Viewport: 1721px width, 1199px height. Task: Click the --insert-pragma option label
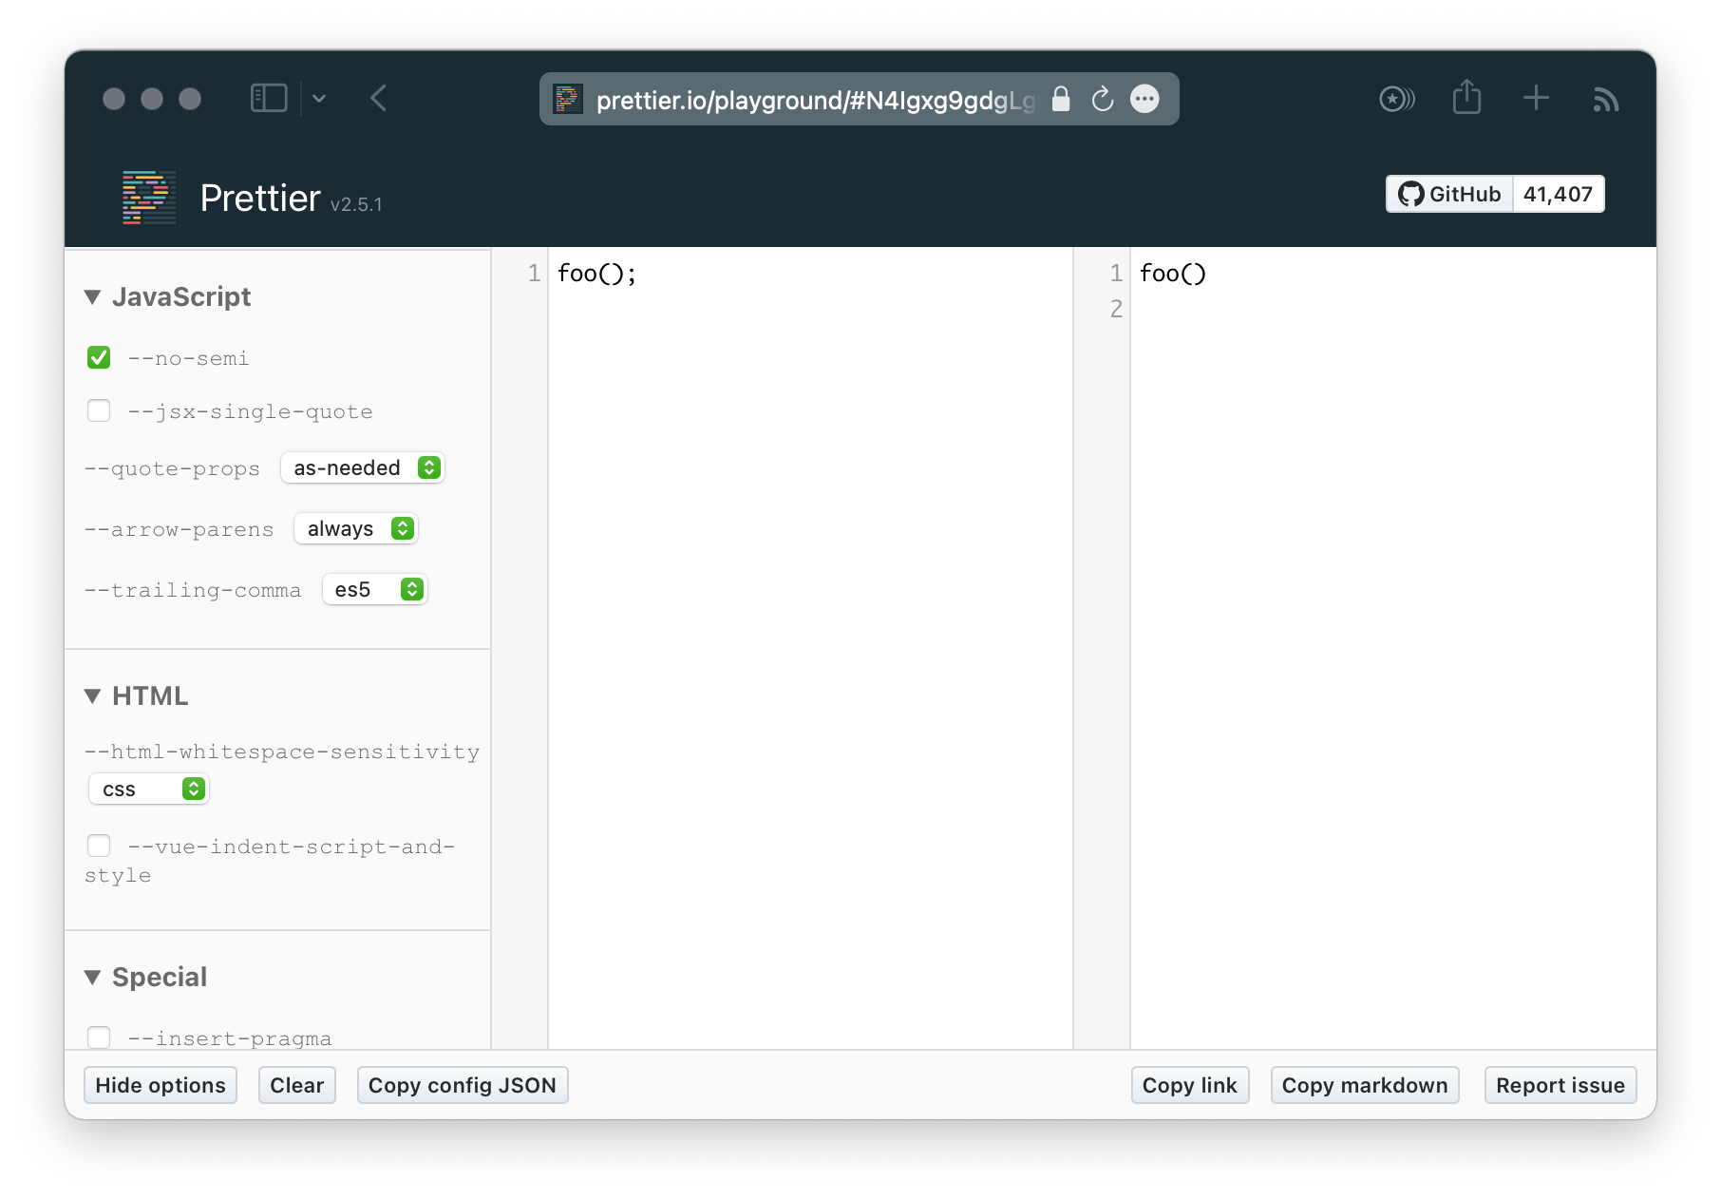click(x=230, y=1038)
